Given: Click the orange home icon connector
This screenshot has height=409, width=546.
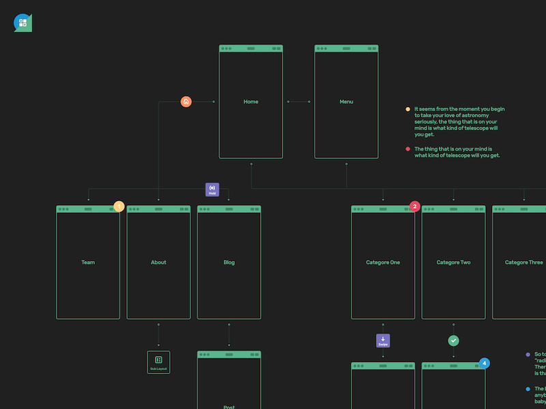Looking at the screenshot, I should click(x=186, y=102).
